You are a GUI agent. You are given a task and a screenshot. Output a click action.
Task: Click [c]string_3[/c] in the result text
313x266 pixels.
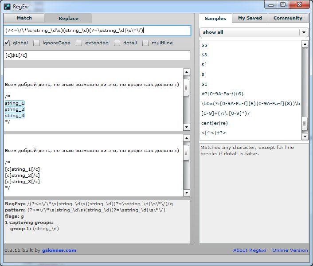22,182
